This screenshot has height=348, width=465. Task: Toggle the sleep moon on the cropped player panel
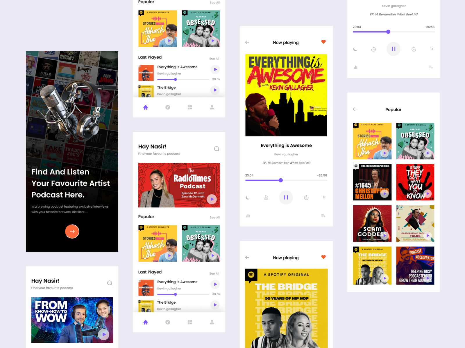355,49
